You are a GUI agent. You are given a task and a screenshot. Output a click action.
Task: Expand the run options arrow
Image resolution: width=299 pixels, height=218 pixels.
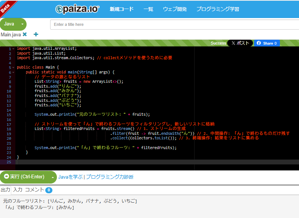[x=52, y=177]
